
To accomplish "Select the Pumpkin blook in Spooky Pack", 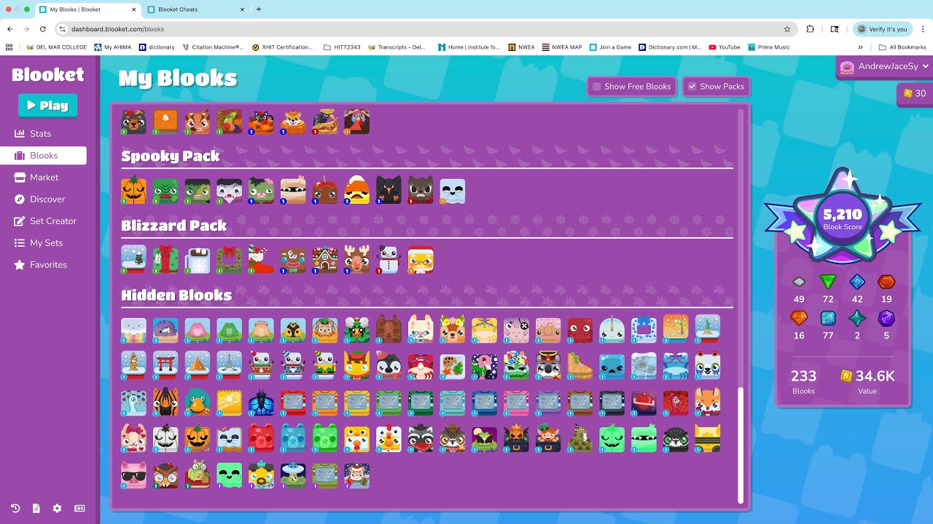I will point(133,191).
